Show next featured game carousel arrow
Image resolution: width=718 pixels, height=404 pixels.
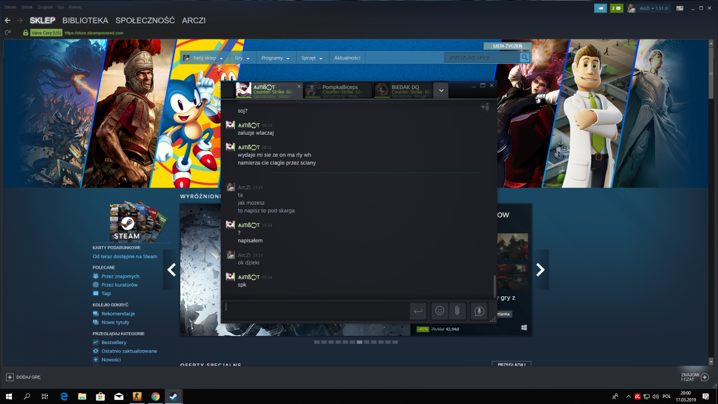pyautogui.click(x=540, y=270)
